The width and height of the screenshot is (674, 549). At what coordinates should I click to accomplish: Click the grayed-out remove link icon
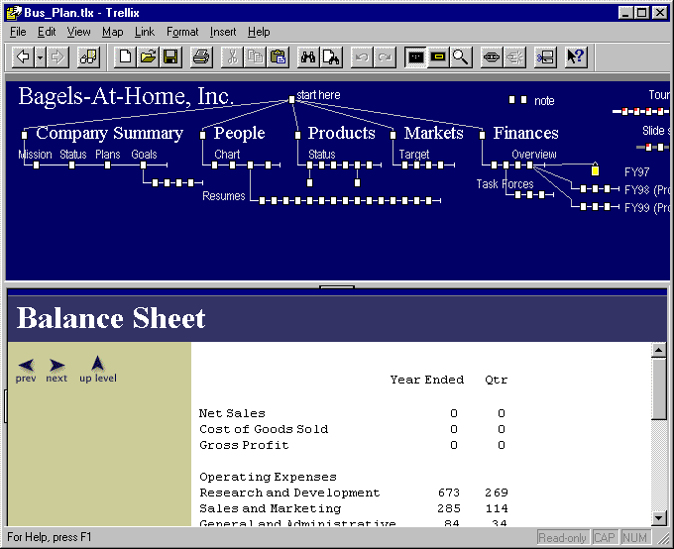514,57
